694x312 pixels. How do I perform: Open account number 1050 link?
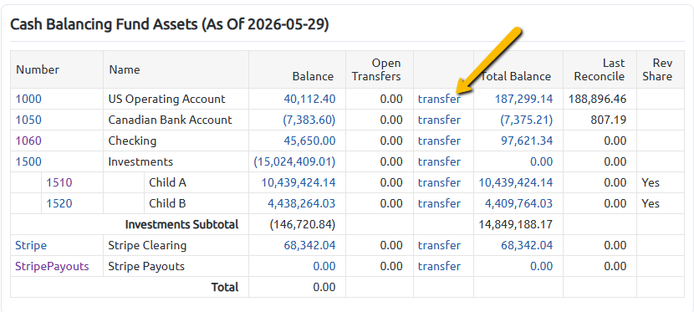[x=28, y=120]
